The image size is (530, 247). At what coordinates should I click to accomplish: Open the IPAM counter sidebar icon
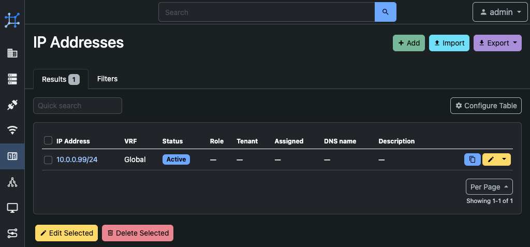(x=12, y=156)
